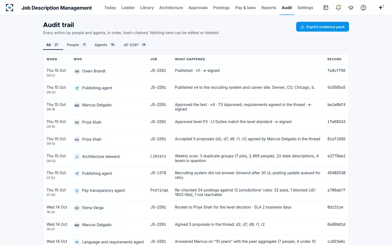Click 'Weekly scan: 3 duplicate groups' entry
Screen dimensions: 392x245
(247, 158)
